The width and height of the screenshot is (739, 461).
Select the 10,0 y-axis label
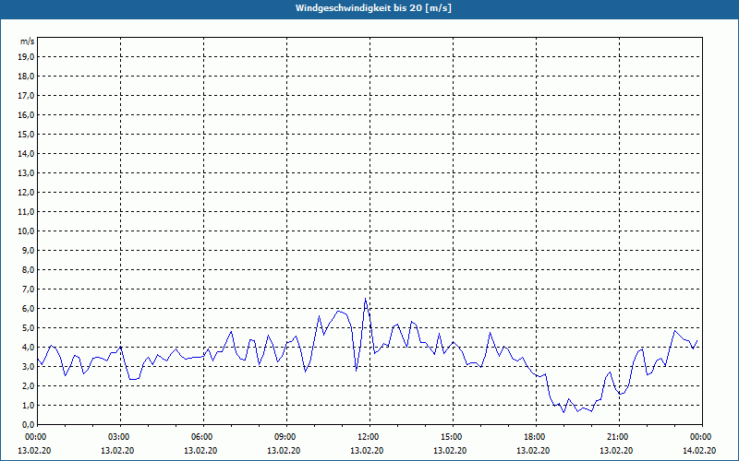pos(26,231)
